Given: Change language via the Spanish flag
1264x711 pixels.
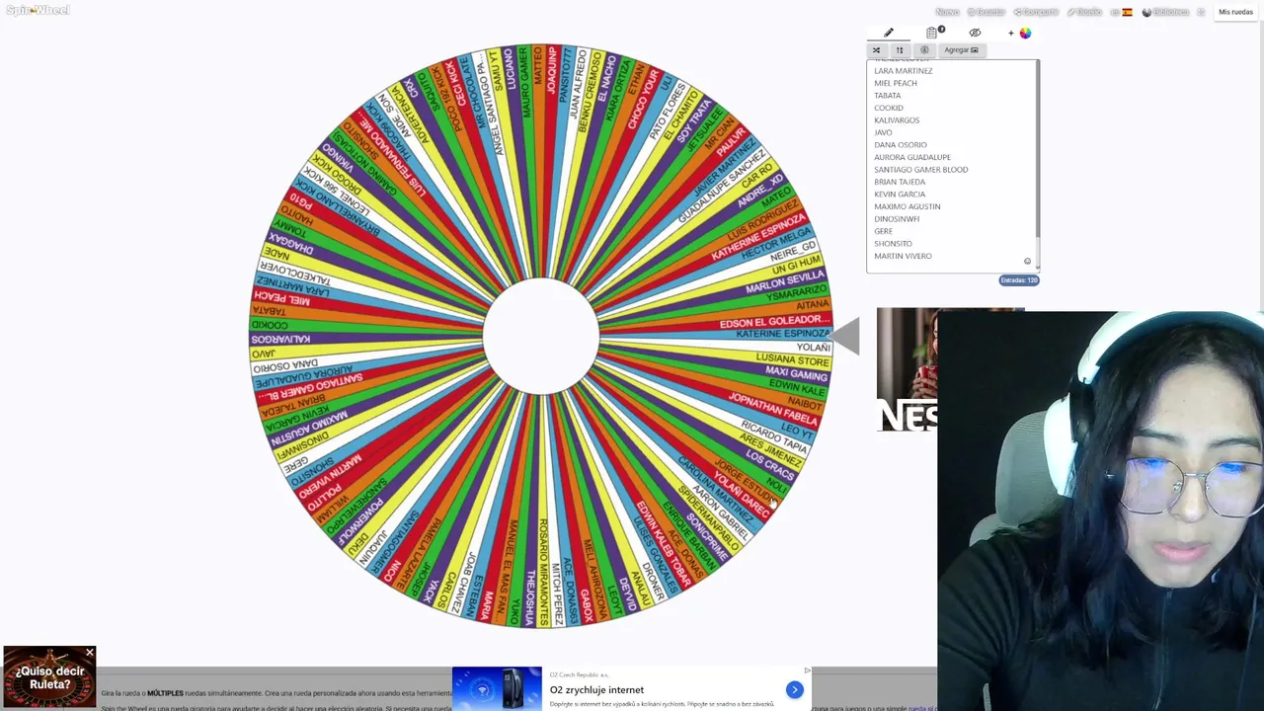Looking at the screenshot, I should (x=1127, y=12).
